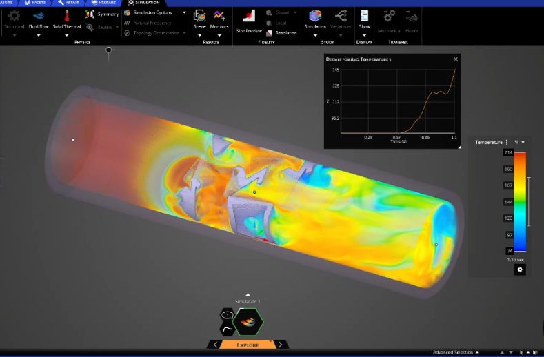Image resolution: width=544 pixels, height=357 pixels.
Task: Apply the Symmetry condition tool
Action: point(102,14)
